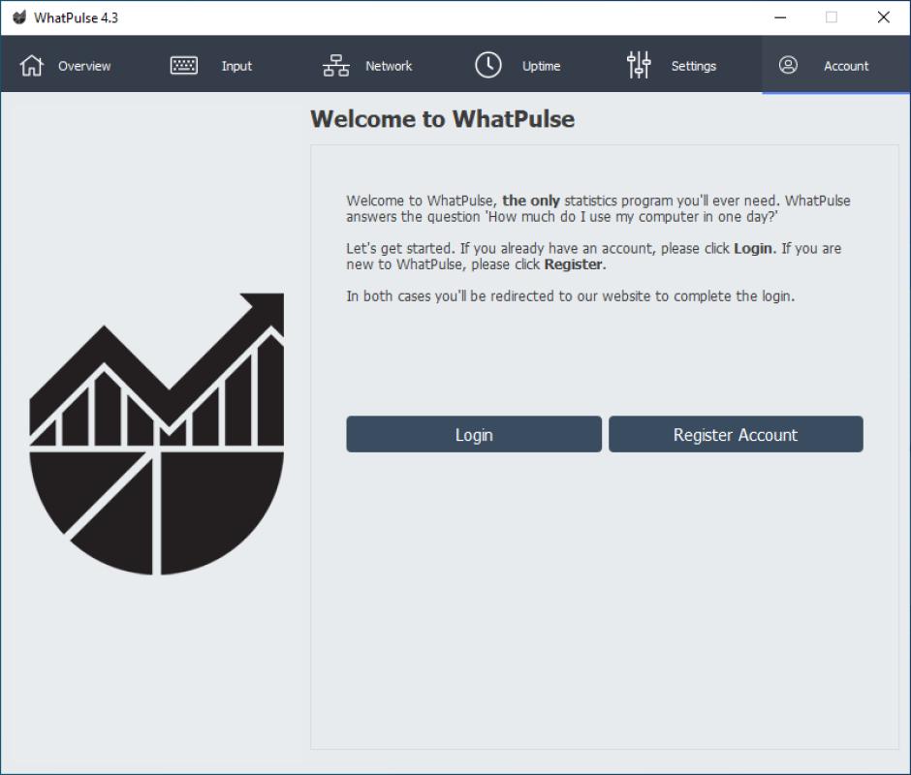Click the large WhatPulse chart logo graphic

pos(157,433)
